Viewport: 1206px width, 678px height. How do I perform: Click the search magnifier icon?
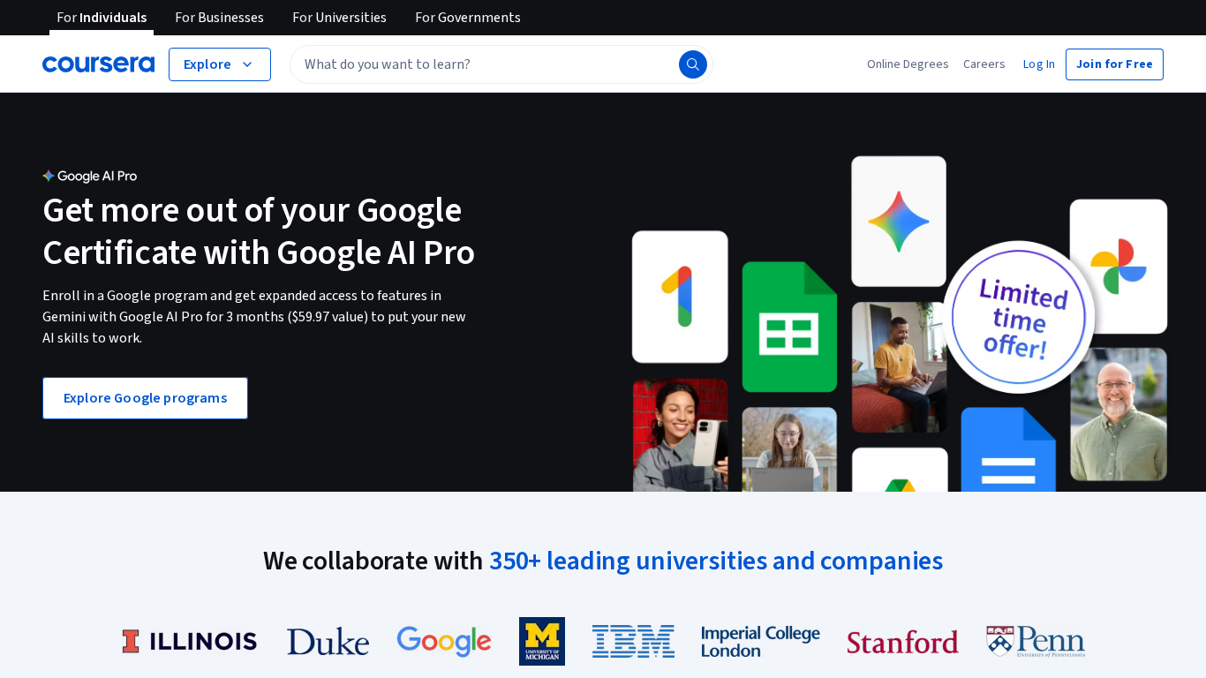tap(692, 64)
